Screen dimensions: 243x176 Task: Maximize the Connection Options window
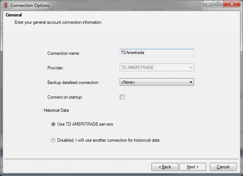coord(219,5)
